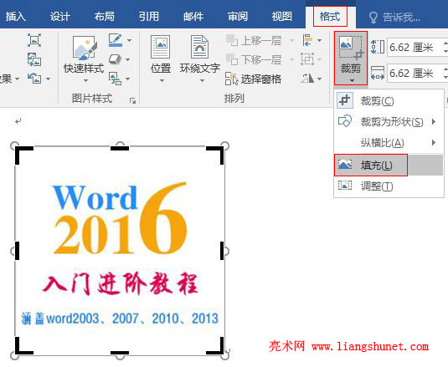448x367 pixels.
Task: Open the 插入 ribbon tab
Action: click(x=16, y=17)
